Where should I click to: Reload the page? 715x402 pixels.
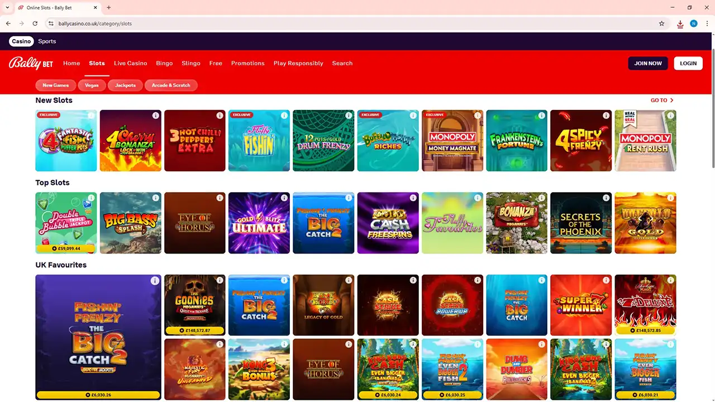tap(35, 23)
